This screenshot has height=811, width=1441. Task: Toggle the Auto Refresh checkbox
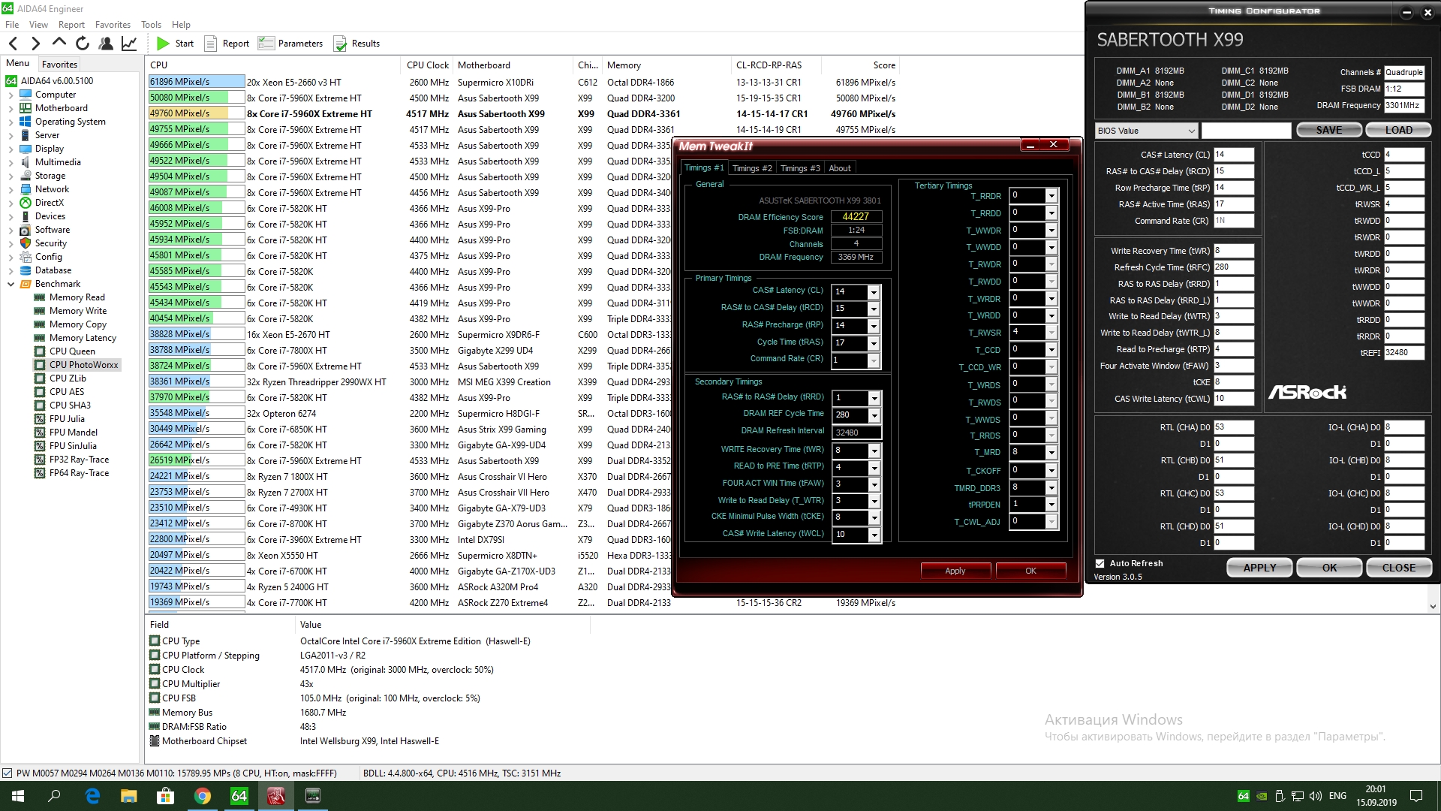coord(1100,563)
